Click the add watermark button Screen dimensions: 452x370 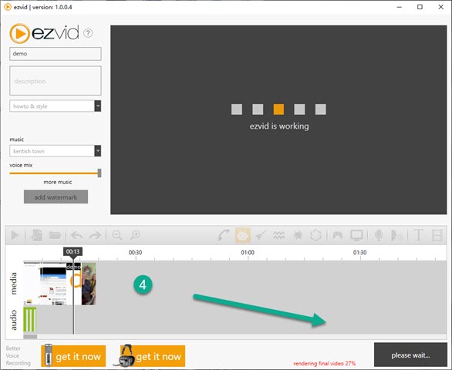point(56,197)
